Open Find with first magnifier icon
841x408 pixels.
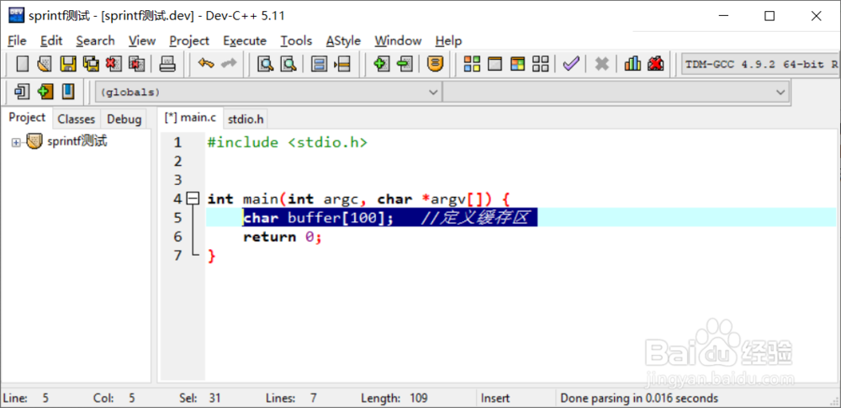[266, 65]
